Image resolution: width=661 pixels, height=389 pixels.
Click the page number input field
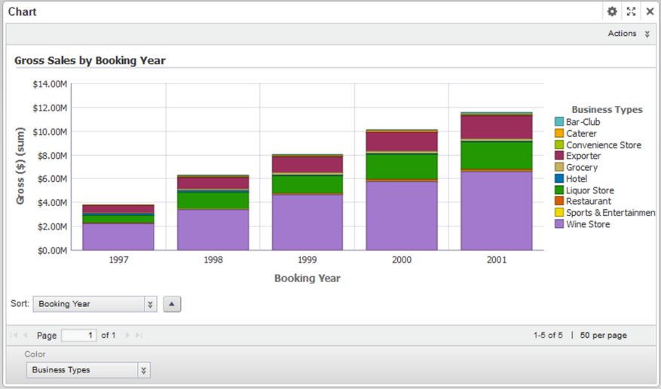point(79,335)
